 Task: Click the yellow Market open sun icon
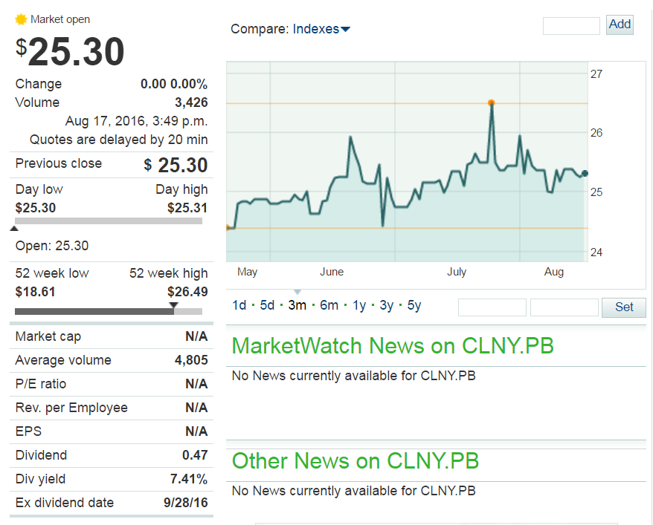pyautogui.click(x=21, y=20)
